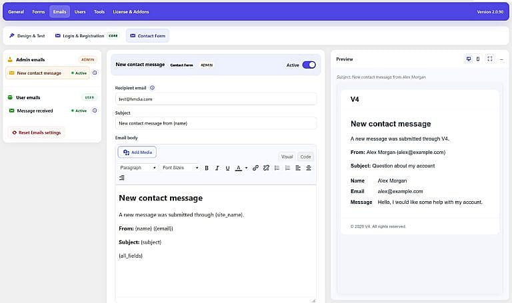
Task: Click preview email address alex@example.com in table
Action: click(x=400, y=191)
